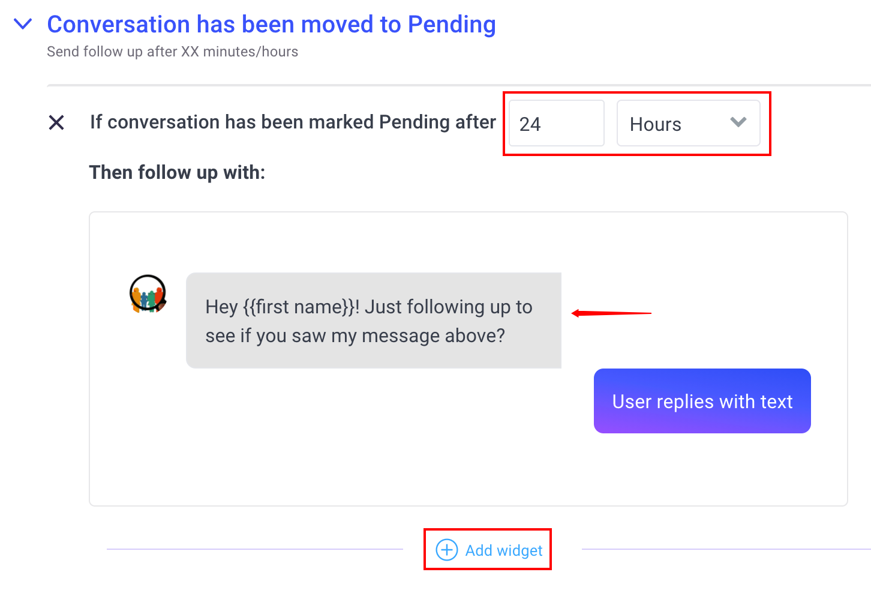Click the chevron arrow in Hours selector

738,122
